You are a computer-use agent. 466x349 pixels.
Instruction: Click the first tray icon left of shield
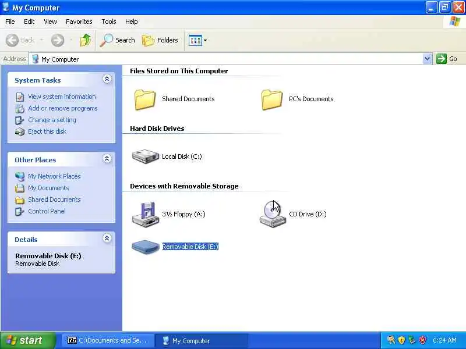(391, 340)
